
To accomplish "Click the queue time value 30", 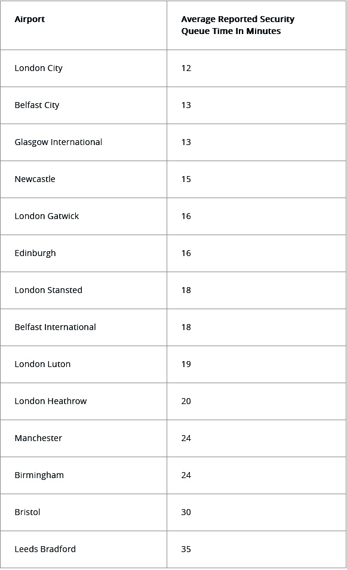I will coord(186,512).
